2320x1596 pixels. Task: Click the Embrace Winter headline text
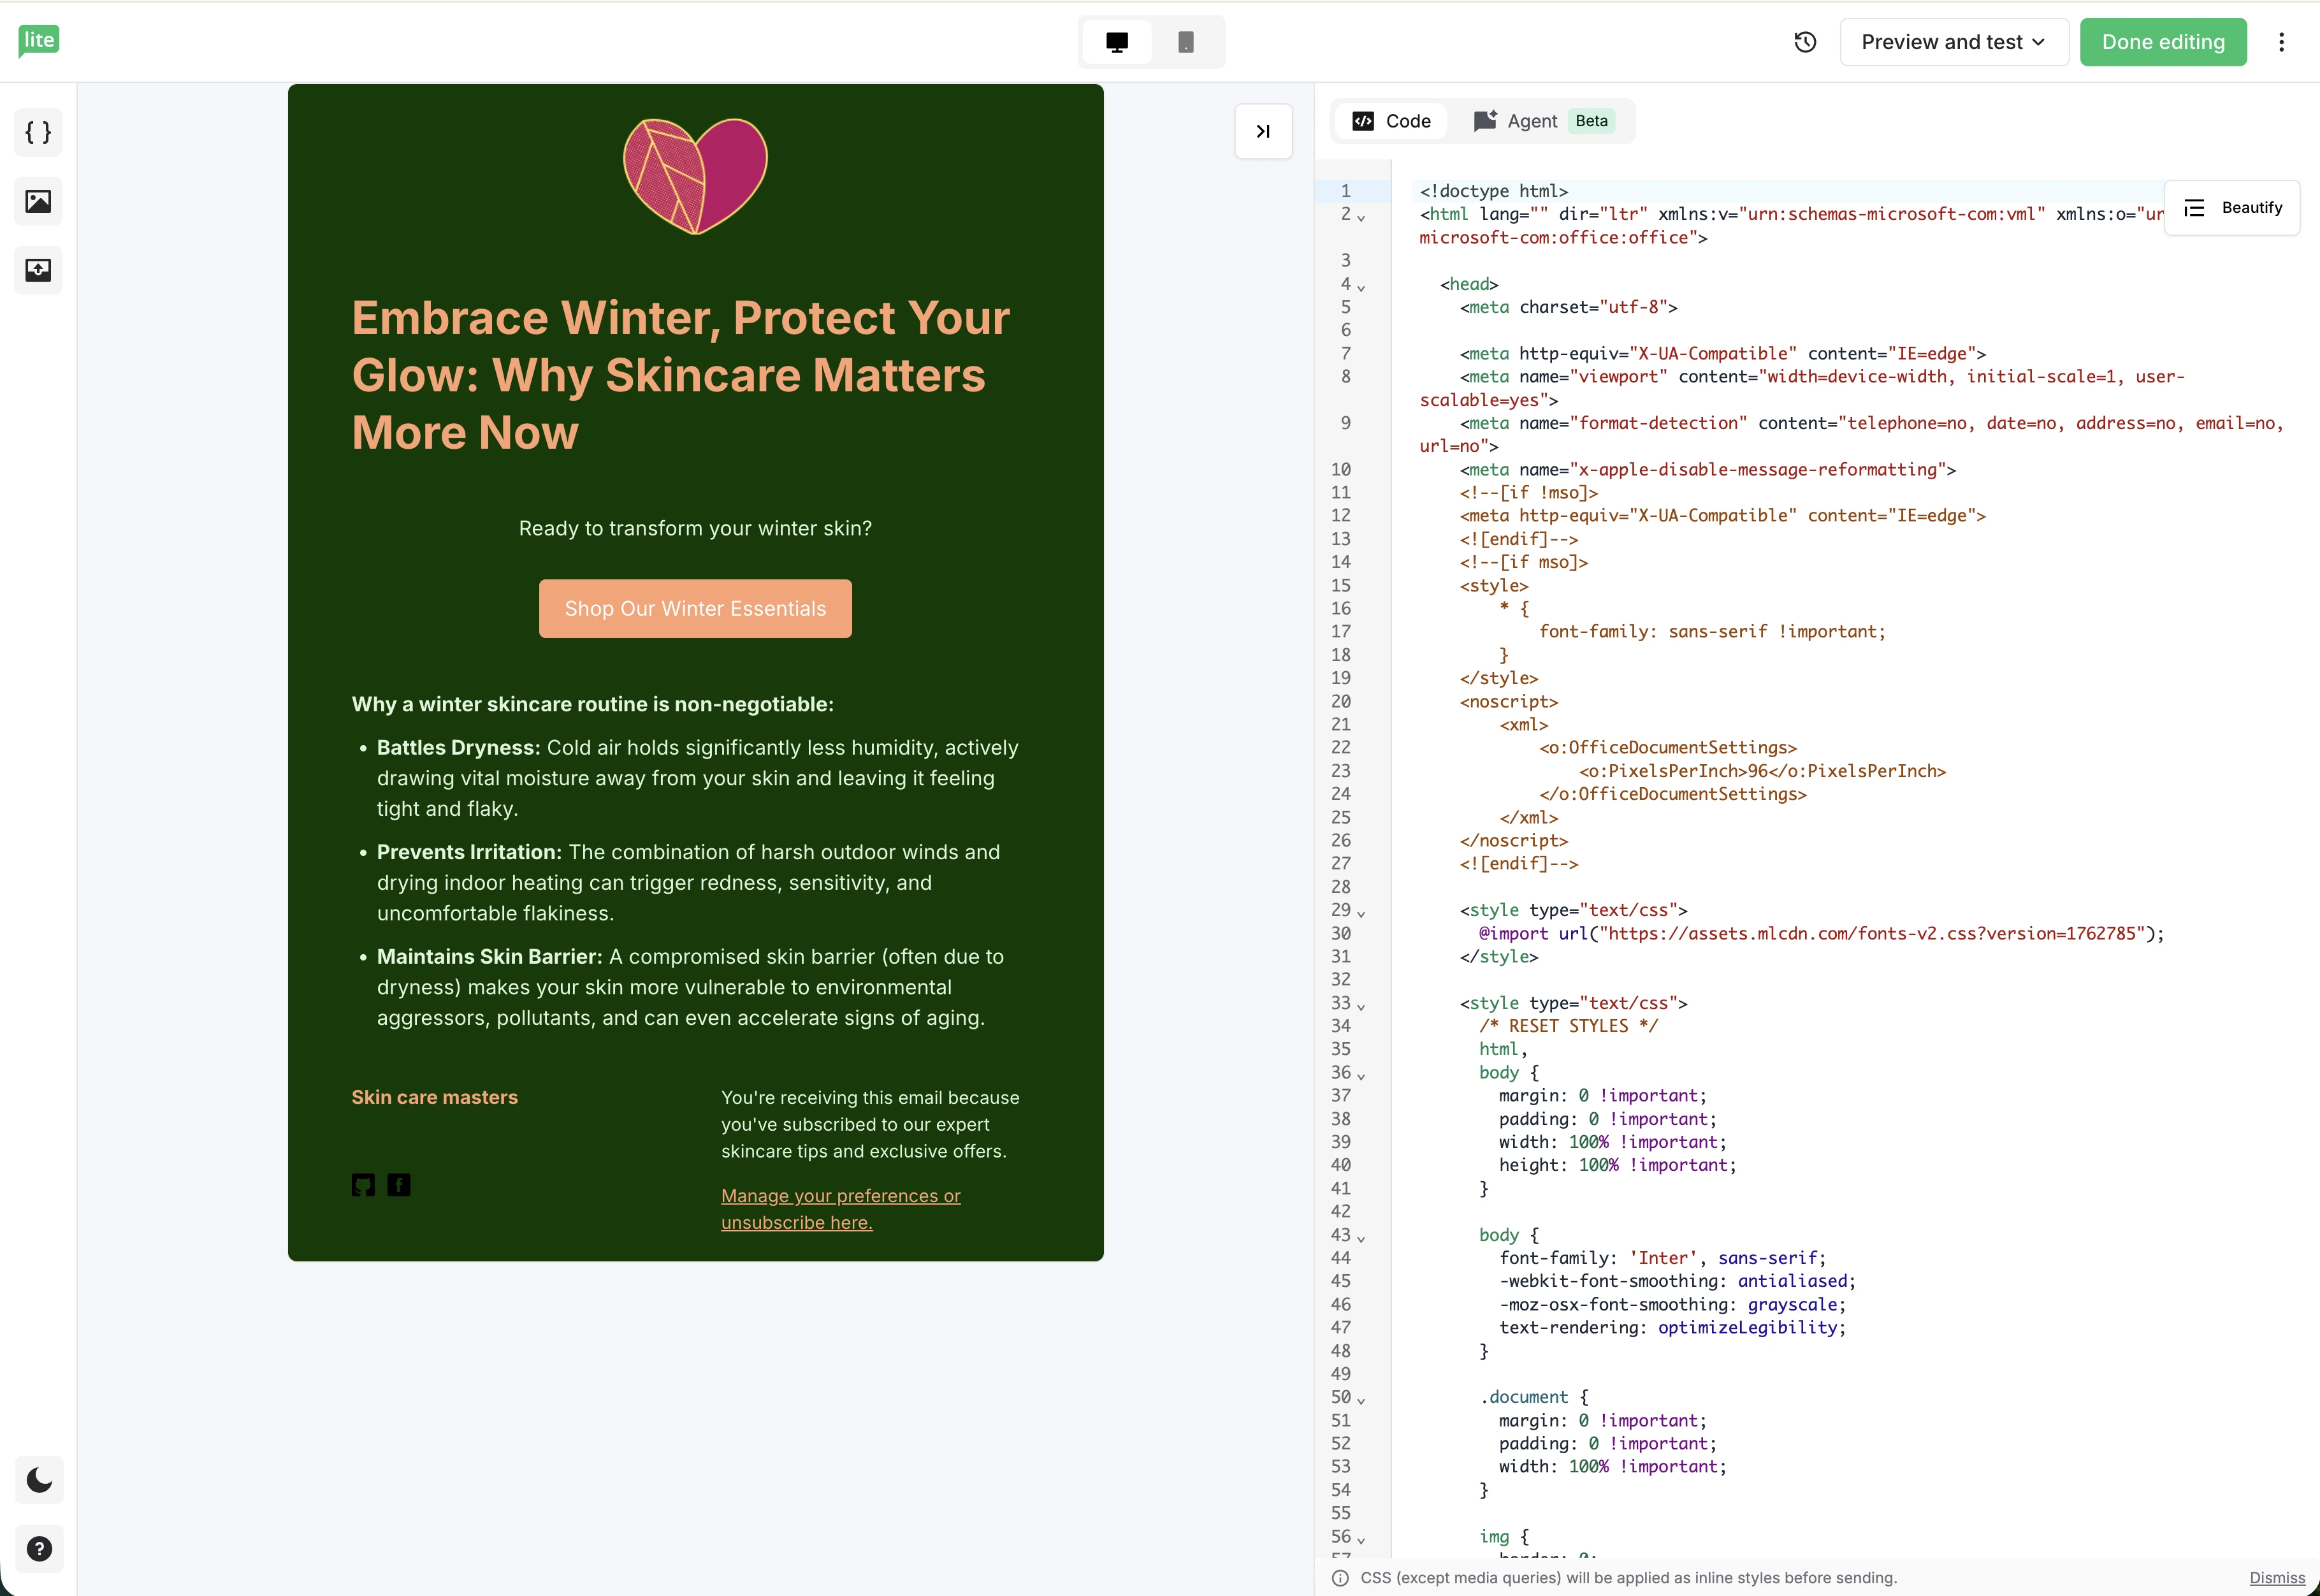[680, 375]
